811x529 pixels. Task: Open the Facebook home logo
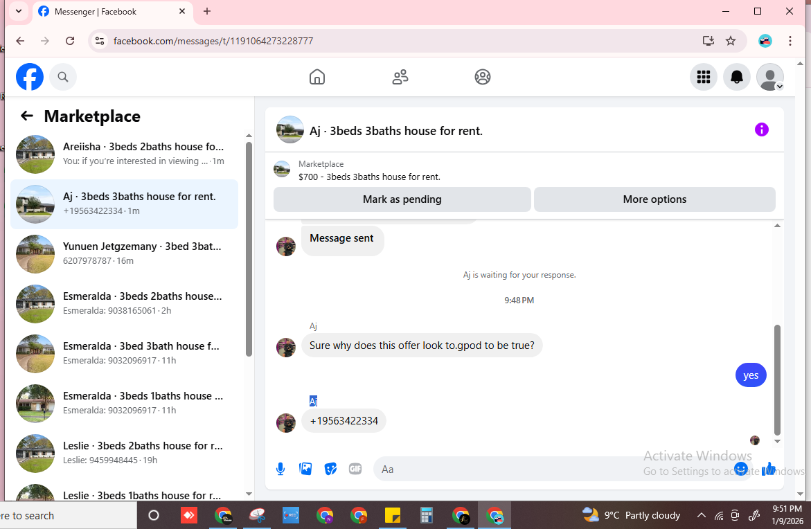[30, 77]
